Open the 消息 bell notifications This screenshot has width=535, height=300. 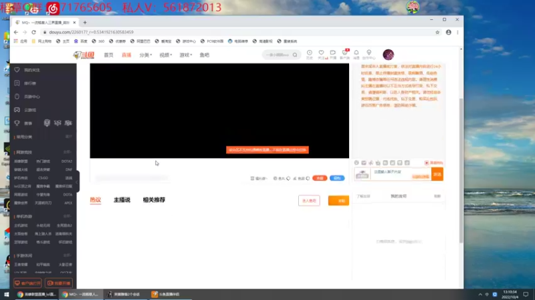coord(356,54)
